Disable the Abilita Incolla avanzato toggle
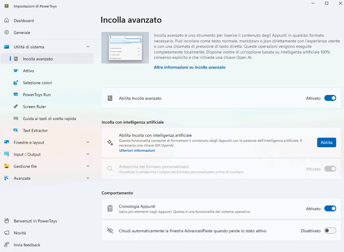The width and height of the screenshot is (344, 252). pyautogui.click(x=330, y=98)
